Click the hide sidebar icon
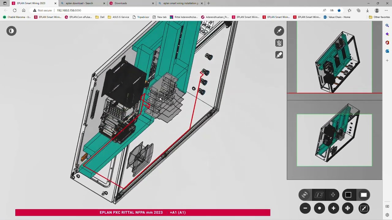This screenshot has height=220, width=392. (387, 207)
